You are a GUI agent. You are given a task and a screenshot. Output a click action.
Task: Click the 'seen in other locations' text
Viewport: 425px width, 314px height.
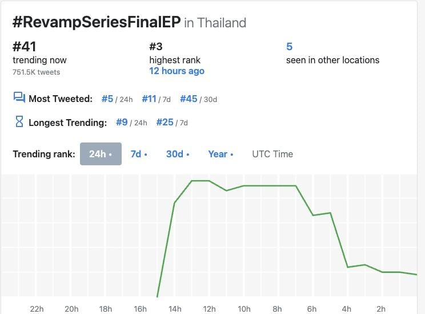(x=332, y=60)
